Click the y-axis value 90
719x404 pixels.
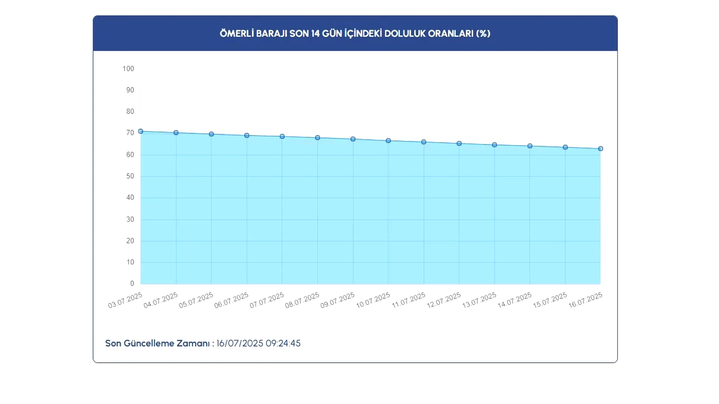pyautogui.click(x=130, y=90)
